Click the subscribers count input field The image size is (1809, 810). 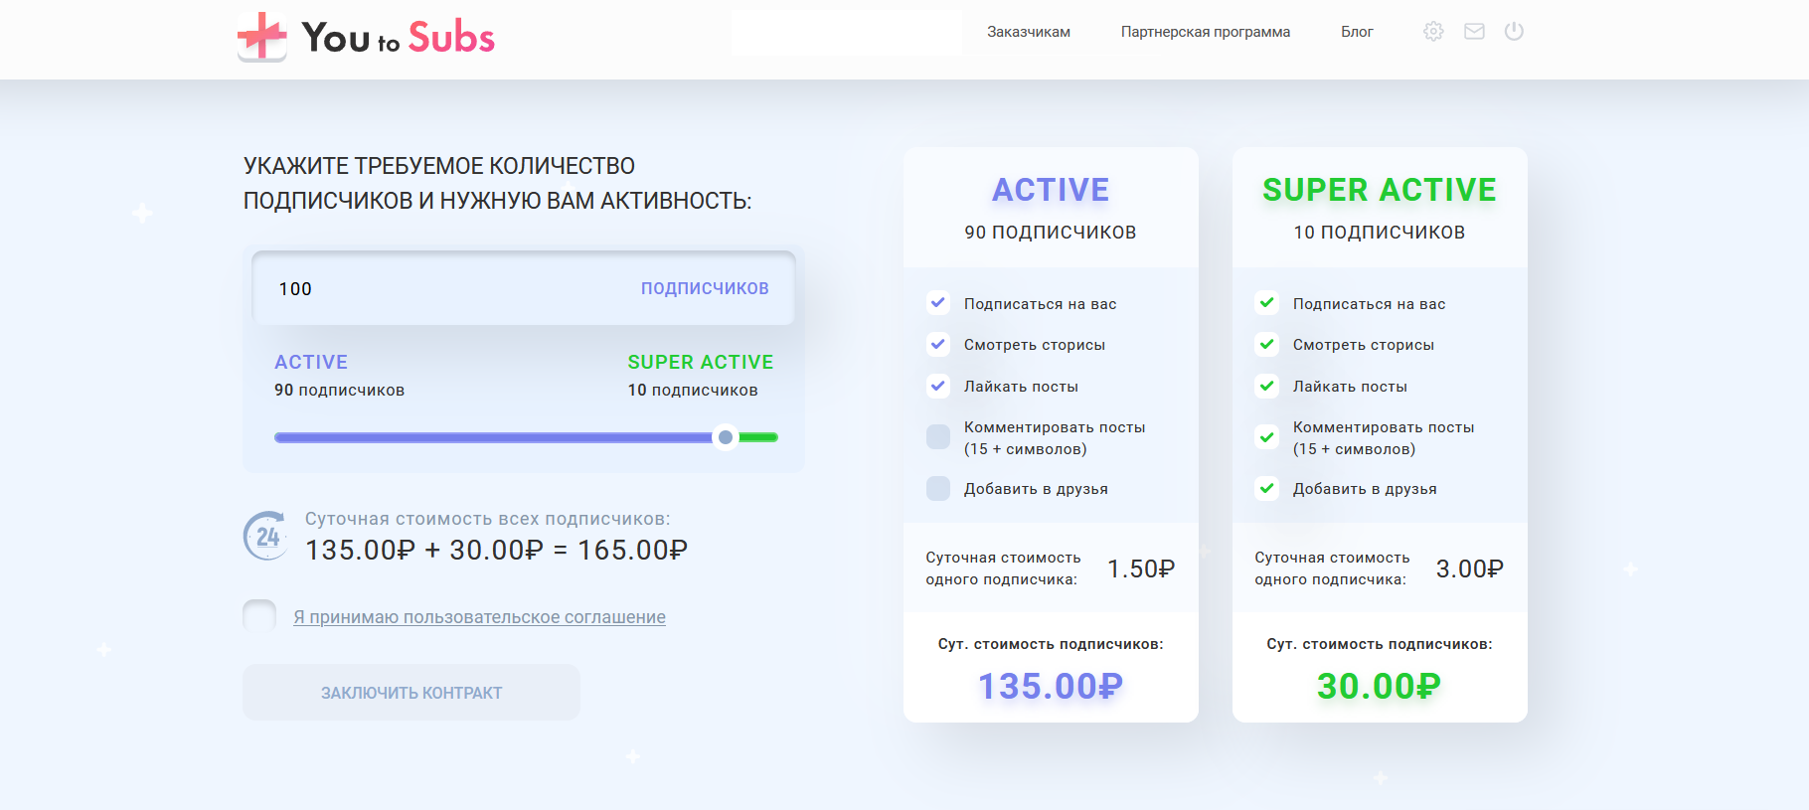click(447, 289)
